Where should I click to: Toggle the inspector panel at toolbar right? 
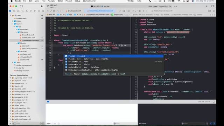pyautogui.click(x=213, y=6)
